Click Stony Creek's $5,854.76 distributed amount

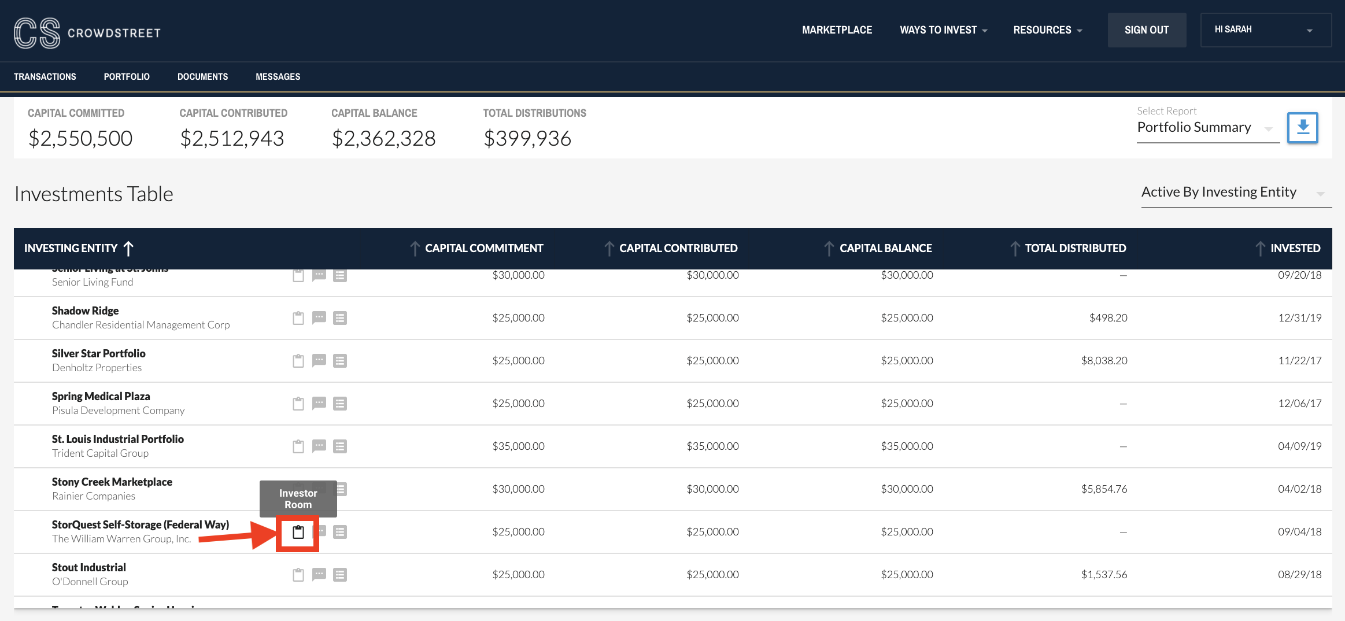[1104, 489]
